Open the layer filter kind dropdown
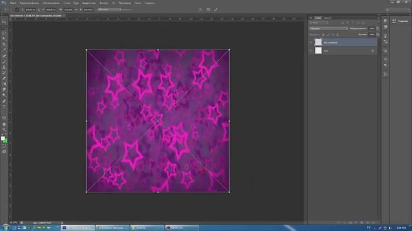 pos(319,23)
